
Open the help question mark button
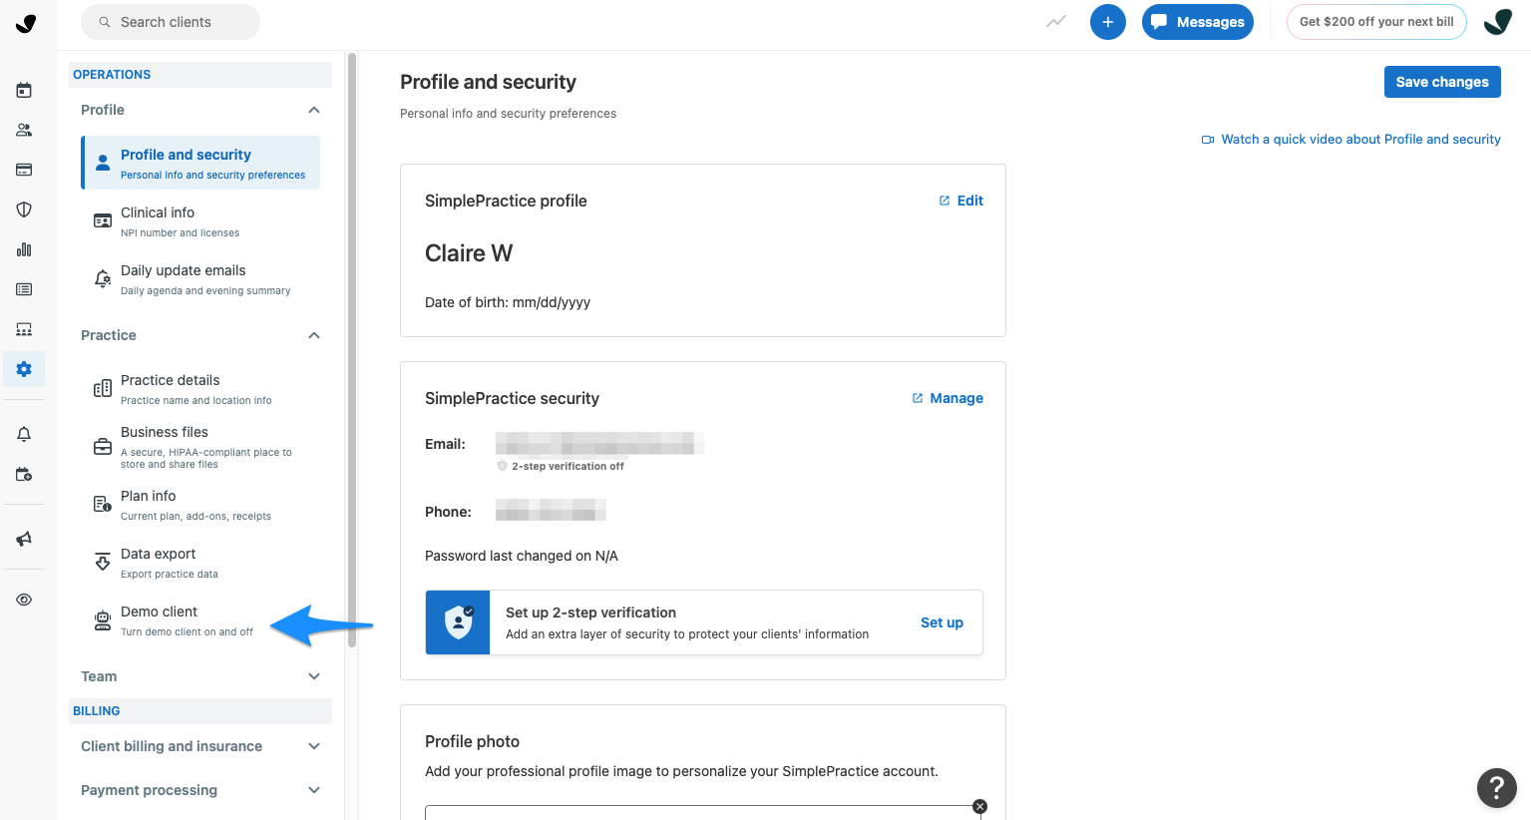1496,788
